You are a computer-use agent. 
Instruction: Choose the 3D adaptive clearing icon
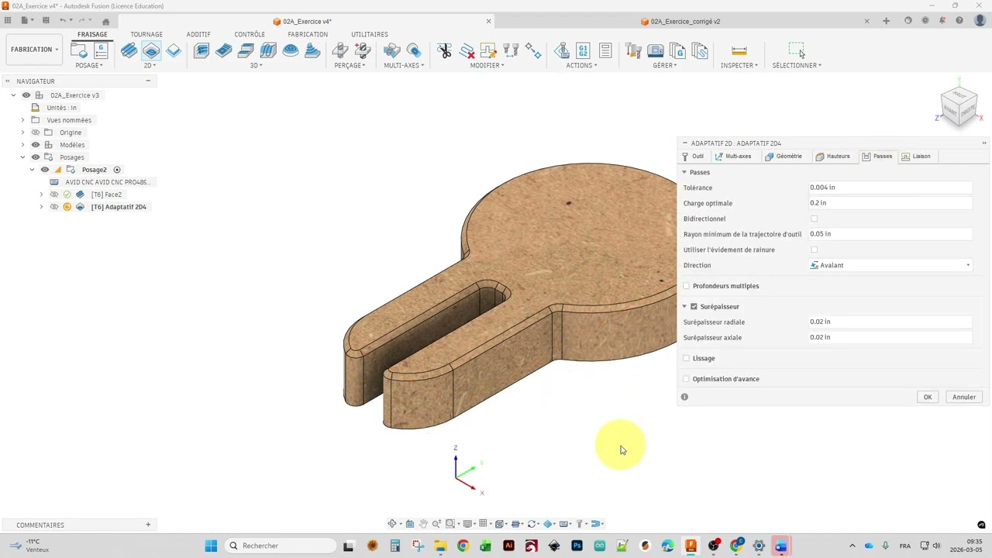[x=201, y=50]
